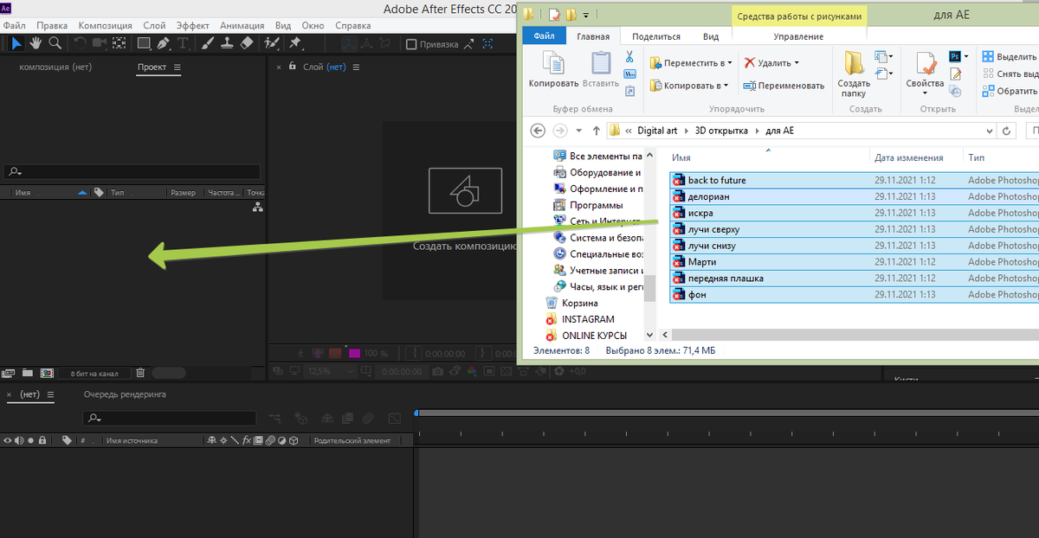Image resolution: width=1039 pixels, height=538 pixels.
Task: Open the Копировать в dropdown
Action: click(687, 86)
